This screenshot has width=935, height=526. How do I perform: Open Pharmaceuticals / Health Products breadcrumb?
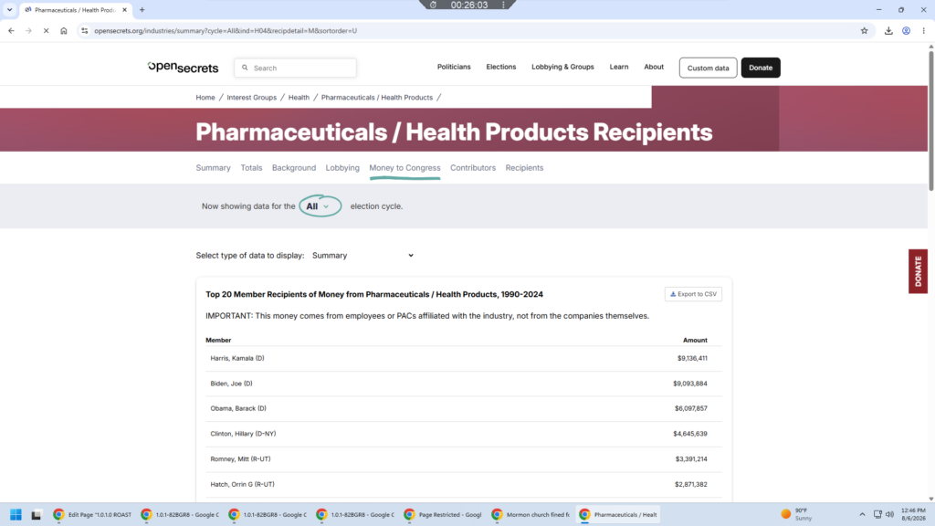coord(377,97)
